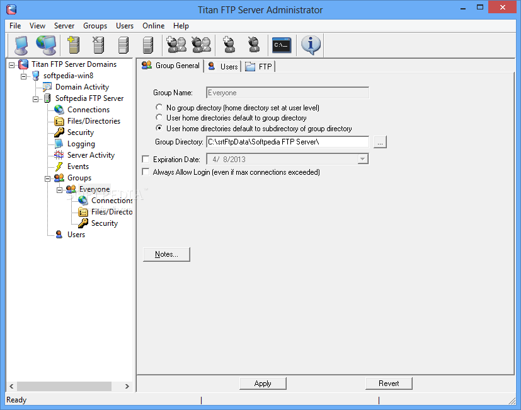
Task: Click the delete group toolbar icon
Action: click(x=202, y=45)
